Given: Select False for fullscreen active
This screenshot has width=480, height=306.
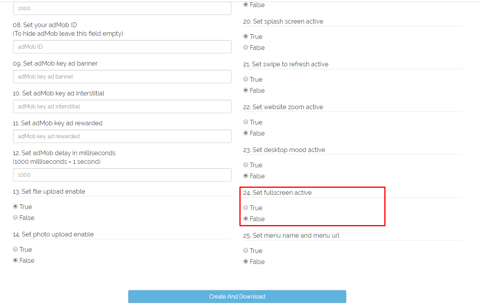Looking at the screenshot, I should coord(245,218).
